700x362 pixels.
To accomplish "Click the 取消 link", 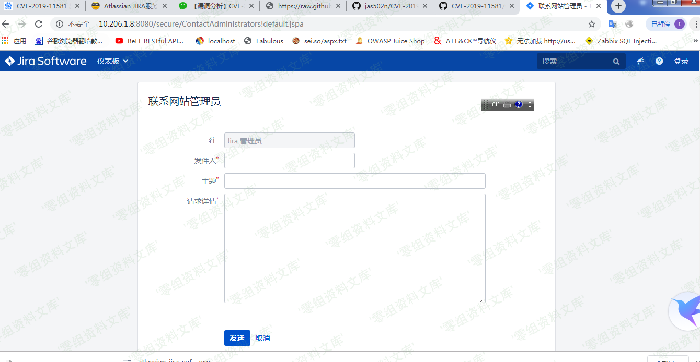I will [262, 338].
